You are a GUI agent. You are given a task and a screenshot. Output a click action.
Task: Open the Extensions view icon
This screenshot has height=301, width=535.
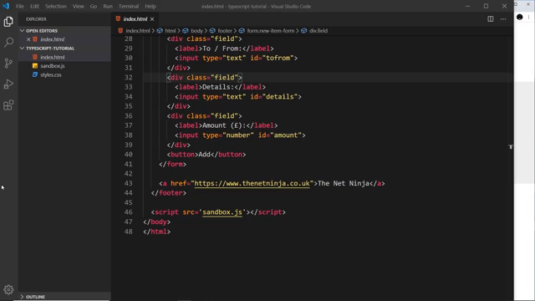(8, 105)
